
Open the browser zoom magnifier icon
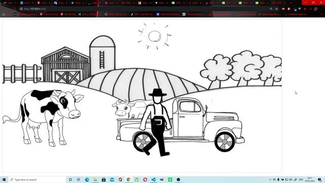point(271,9)
